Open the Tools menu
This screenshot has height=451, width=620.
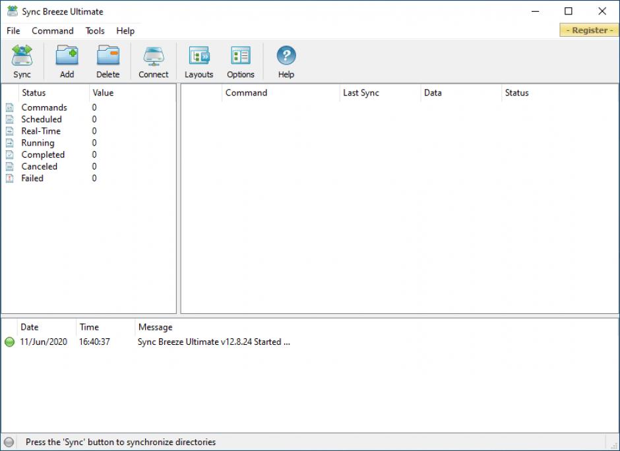(95, 31)
